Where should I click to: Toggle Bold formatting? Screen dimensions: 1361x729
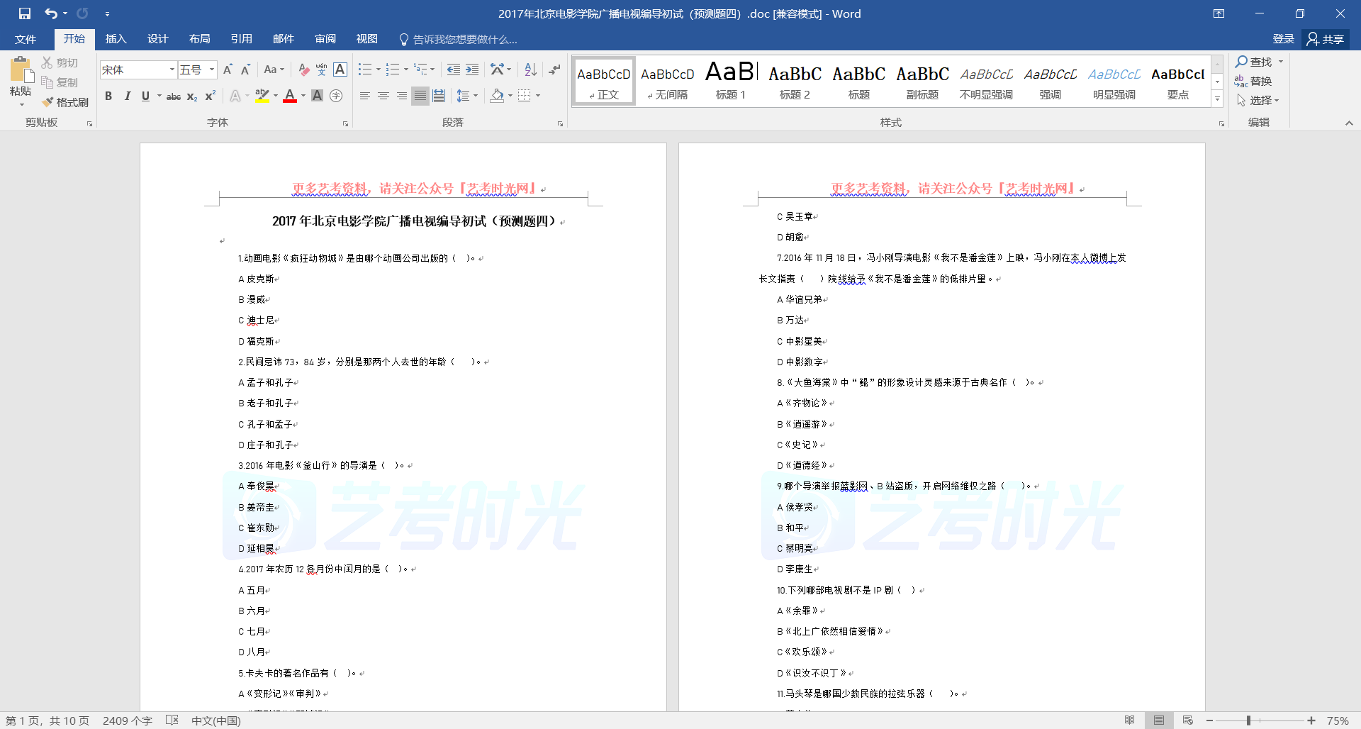(108, 96)
